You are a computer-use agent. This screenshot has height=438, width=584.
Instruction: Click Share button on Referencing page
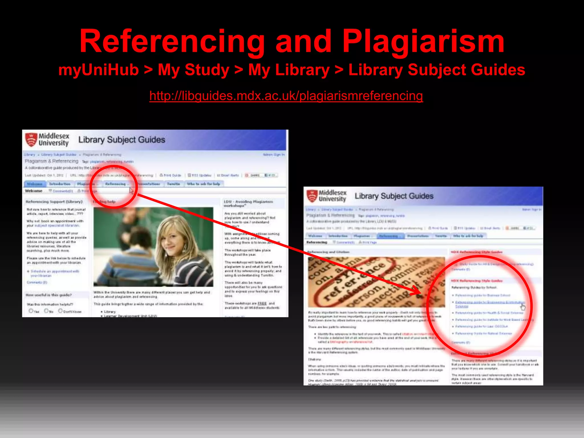pyautogui.click(x=521, y=228)
